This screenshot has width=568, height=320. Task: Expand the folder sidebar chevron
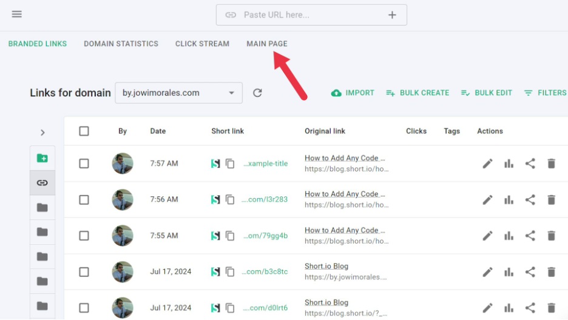tap(42, 133)
